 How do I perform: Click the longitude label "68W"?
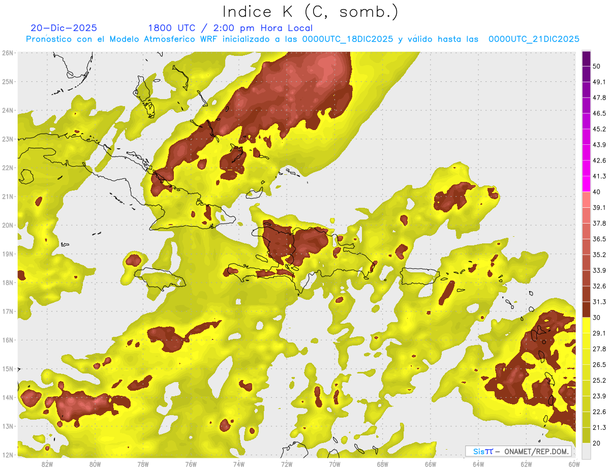coord(382,464)
